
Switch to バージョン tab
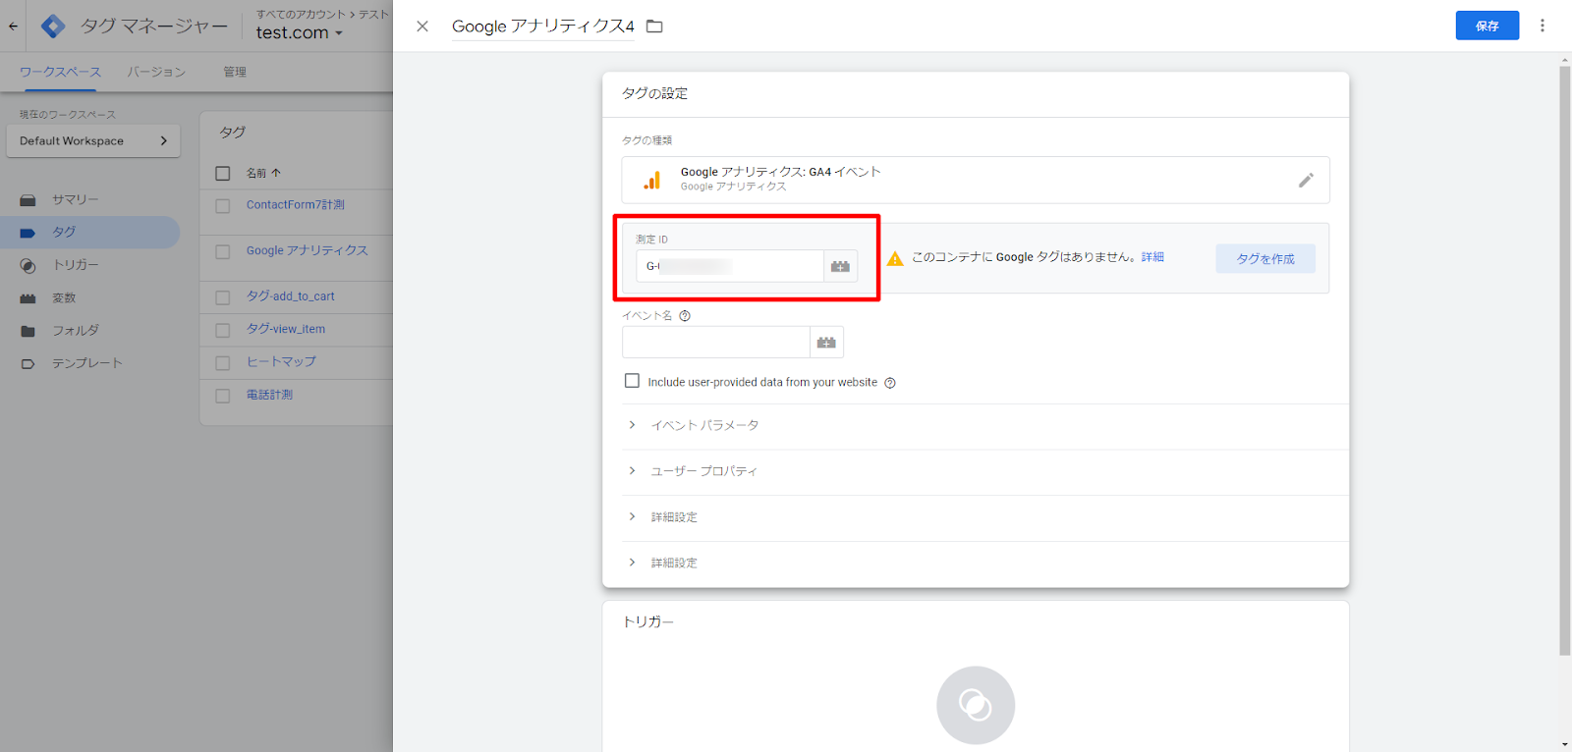(x=156, y=72)
